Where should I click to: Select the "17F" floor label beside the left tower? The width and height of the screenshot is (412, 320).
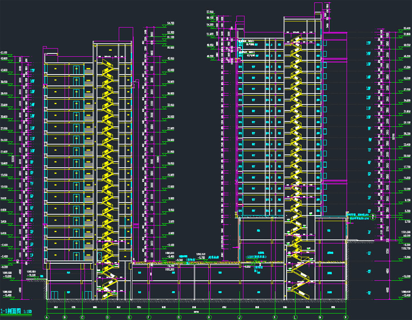[x=33, y=70]
